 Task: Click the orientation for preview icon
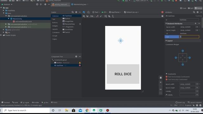point(88,12)
